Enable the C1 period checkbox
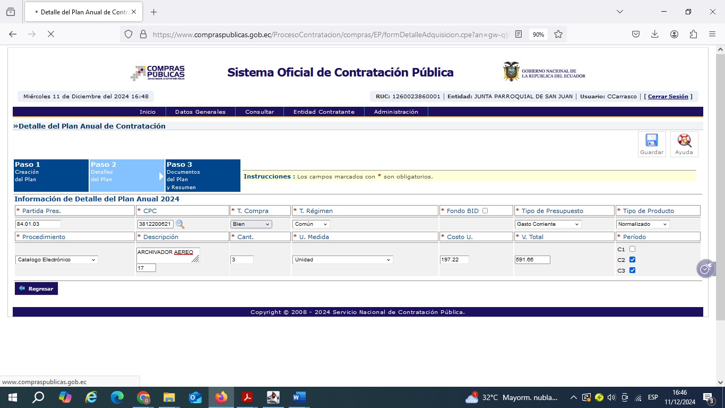Screen dimensions: 725x408 (x=632, y=249)
